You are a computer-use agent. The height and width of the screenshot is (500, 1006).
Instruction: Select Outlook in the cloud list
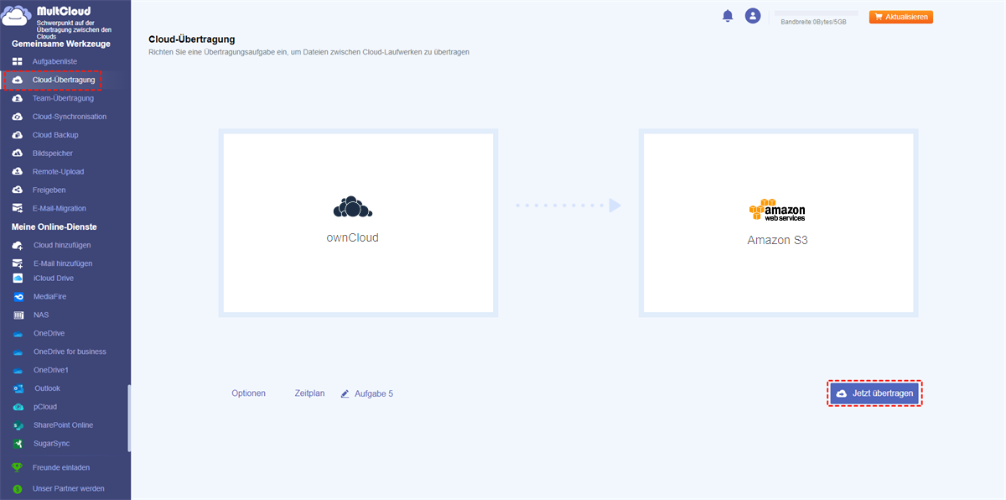[47, 389]
